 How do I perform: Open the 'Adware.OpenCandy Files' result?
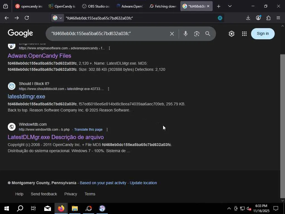[x=40, y=56]
